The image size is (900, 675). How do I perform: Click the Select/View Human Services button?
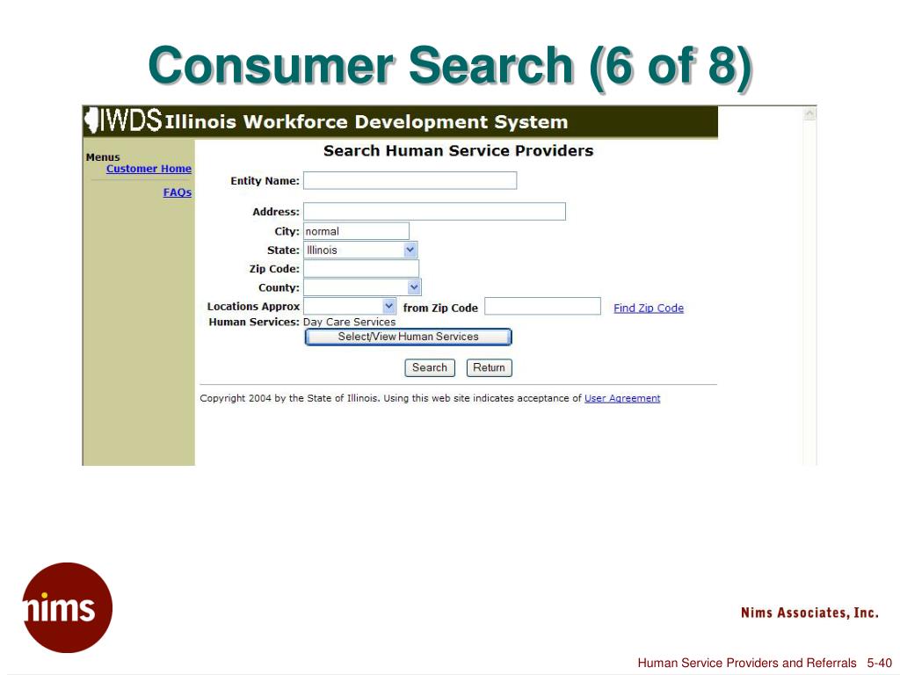pyautogui.click(x=408, y=337)
